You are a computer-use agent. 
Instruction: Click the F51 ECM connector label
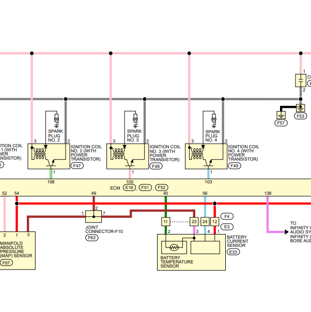point(145,188)
